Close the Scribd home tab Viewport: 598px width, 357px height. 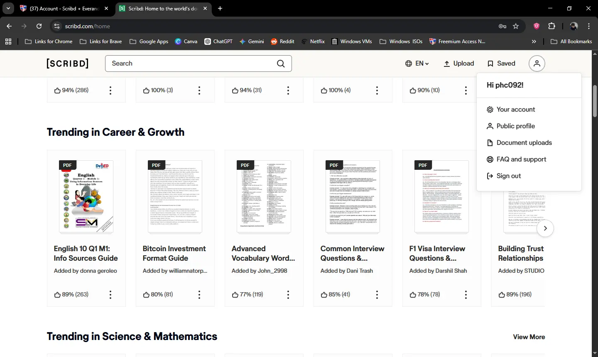point(205,8)
